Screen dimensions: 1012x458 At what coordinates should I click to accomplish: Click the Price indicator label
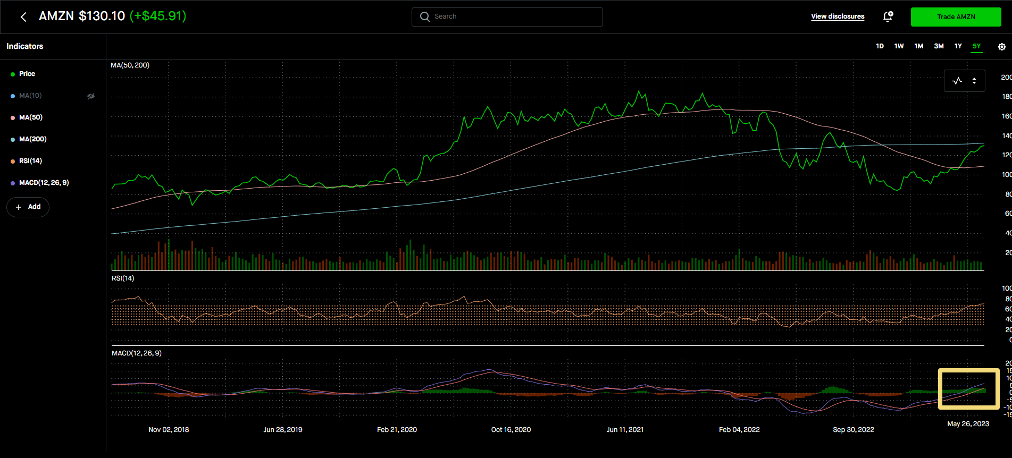click(x=27, y=74)
